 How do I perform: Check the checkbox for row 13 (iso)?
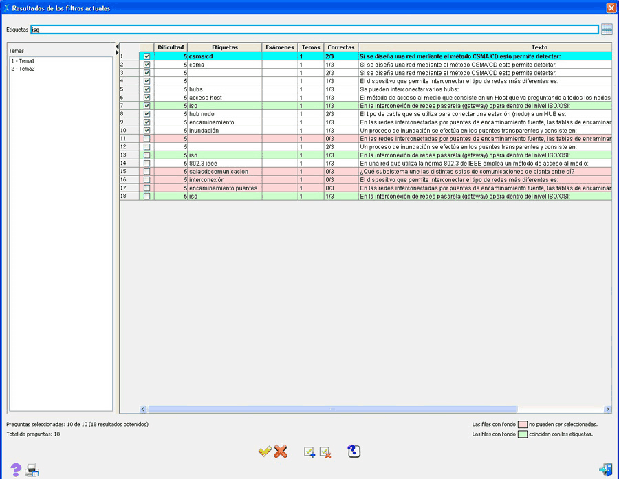146,155
